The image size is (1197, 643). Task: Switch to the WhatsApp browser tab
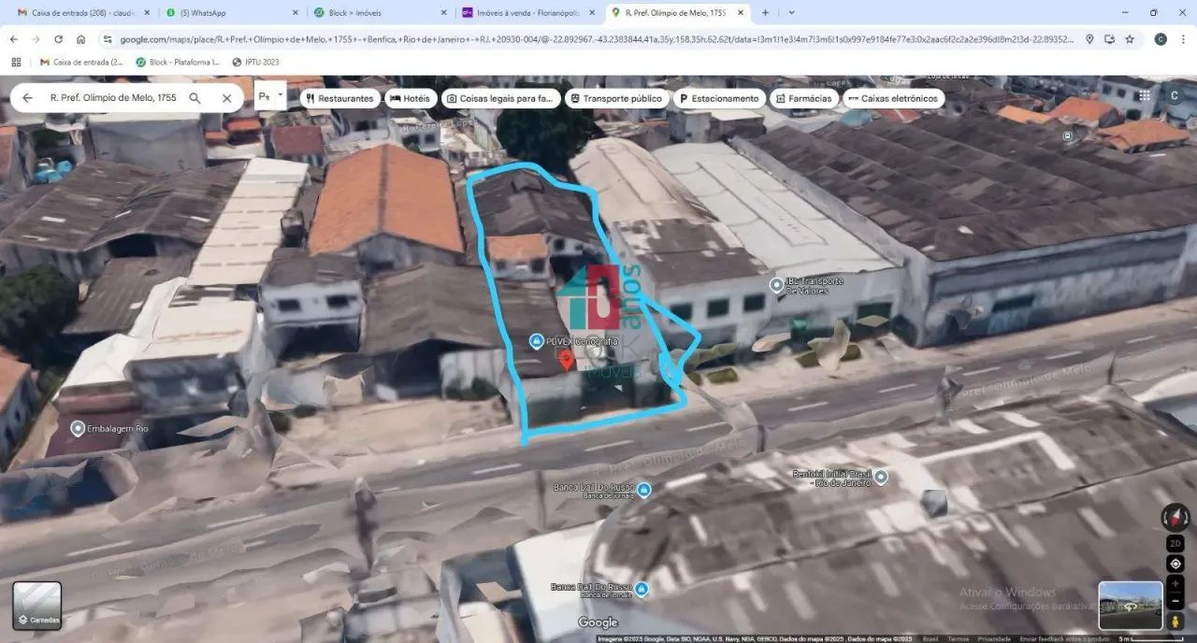click(x=229, y=12)
